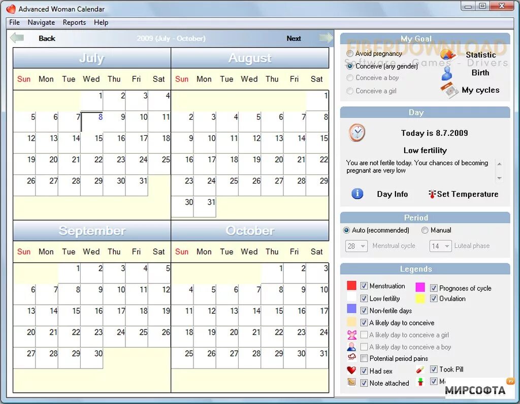Toggle the Prognoses of cycle checkbox
The height and width of the screenshot is (404, 520).
point(434,288)
